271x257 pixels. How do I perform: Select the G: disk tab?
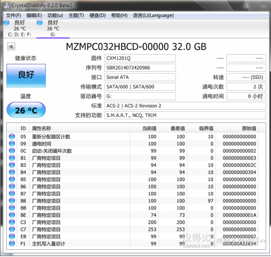pos(53,29)
